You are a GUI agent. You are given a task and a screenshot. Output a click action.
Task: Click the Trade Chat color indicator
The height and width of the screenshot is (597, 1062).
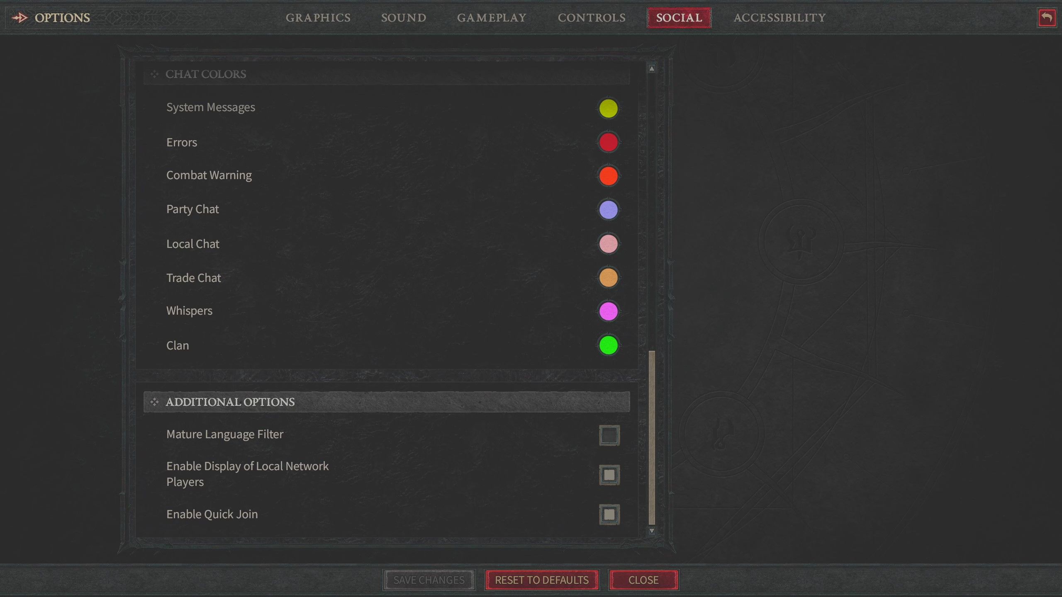coord(608,277)
